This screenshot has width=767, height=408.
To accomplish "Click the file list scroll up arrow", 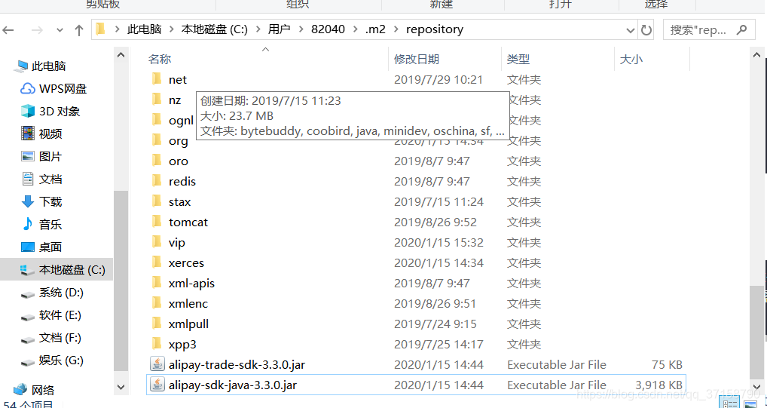I will click(x=758, y=55).
